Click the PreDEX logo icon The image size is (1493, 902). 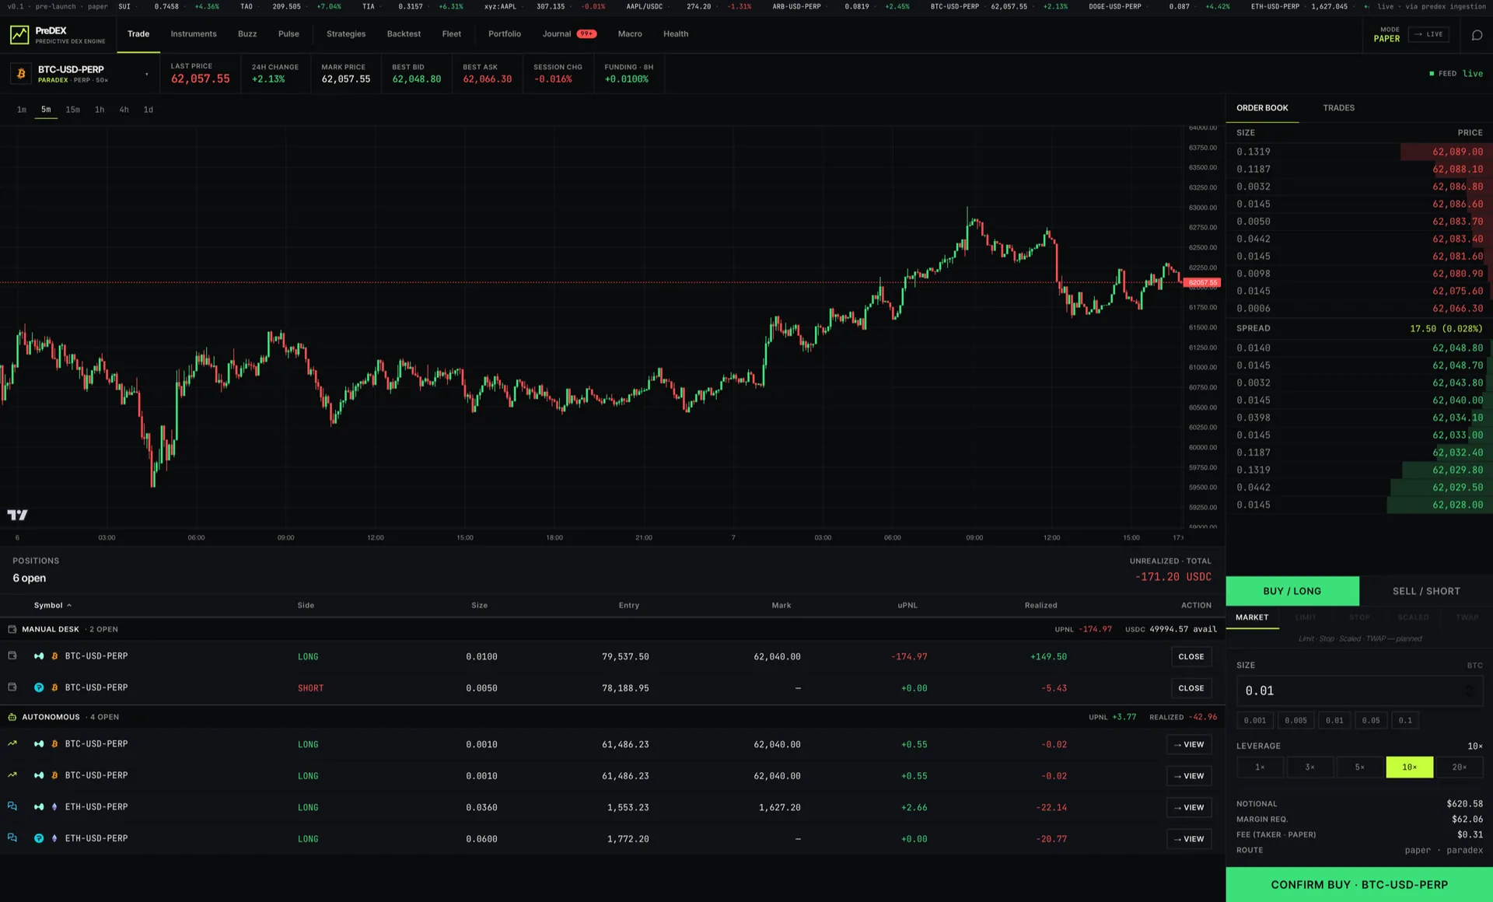point(19,35)
